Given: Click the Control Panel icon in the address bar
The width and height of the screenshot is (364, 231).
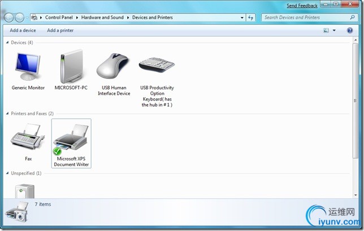Looking at the screenshot, I should coord(34,18).
